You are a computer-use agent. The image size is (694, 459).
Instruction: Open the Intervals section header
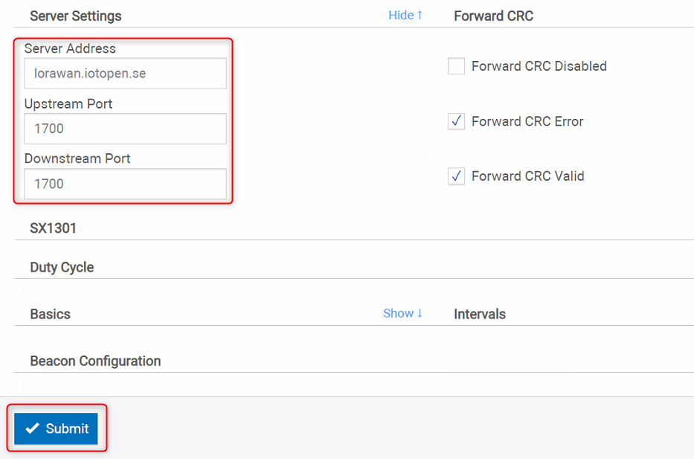tap(480, 314)
